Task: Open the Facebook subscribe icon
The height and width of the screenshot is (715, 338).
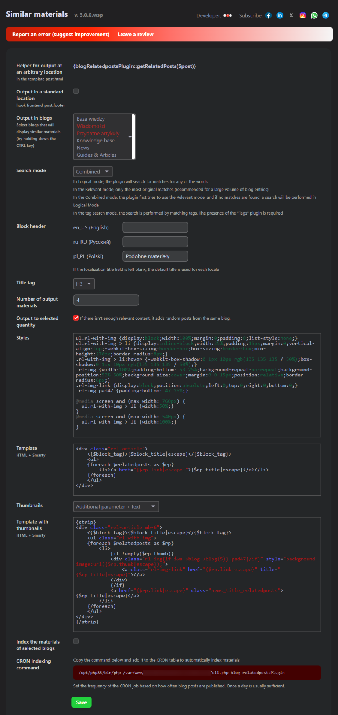Action: pyautogui.click(x=269, y=15)
